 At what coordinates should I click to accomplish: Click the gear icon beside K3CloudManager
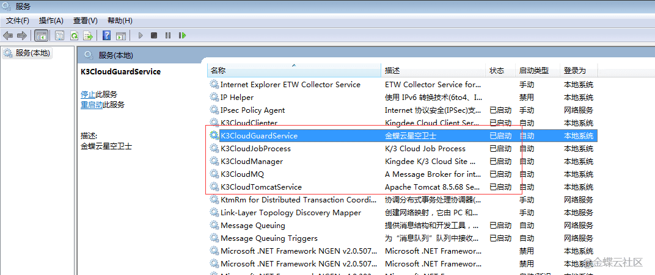click(x=214, y=161)
